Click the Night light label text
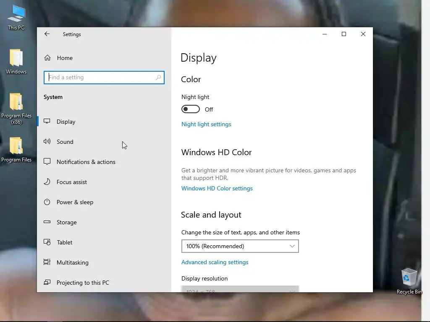The height and width of the screenshot is (322, 430). [x=195, y=97]
